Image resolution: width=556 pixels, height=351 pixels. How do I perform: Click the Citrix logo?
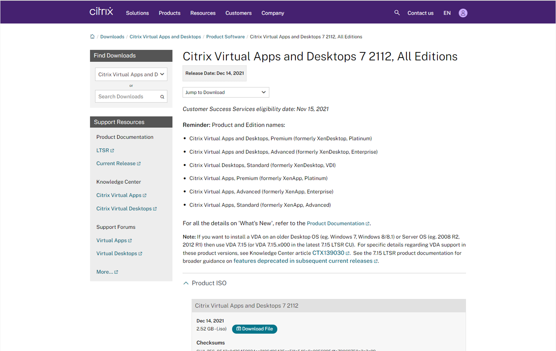click(x=101, y=12)
